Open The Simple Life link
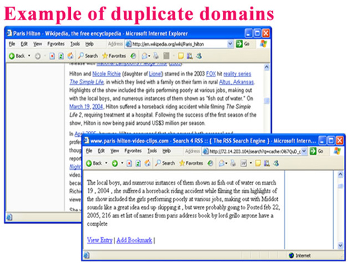348x263 pixels. (86, 82)
